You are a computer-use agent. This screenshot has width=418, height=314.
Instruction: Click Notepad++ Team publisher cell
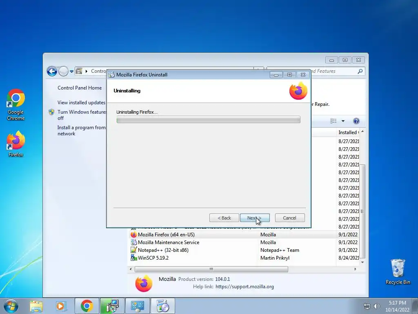280,250
